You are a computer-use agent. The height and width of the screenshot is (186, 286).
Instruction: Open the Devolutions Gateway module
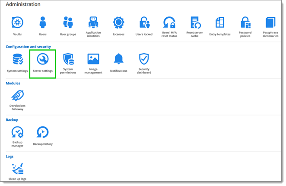point(17,96)
